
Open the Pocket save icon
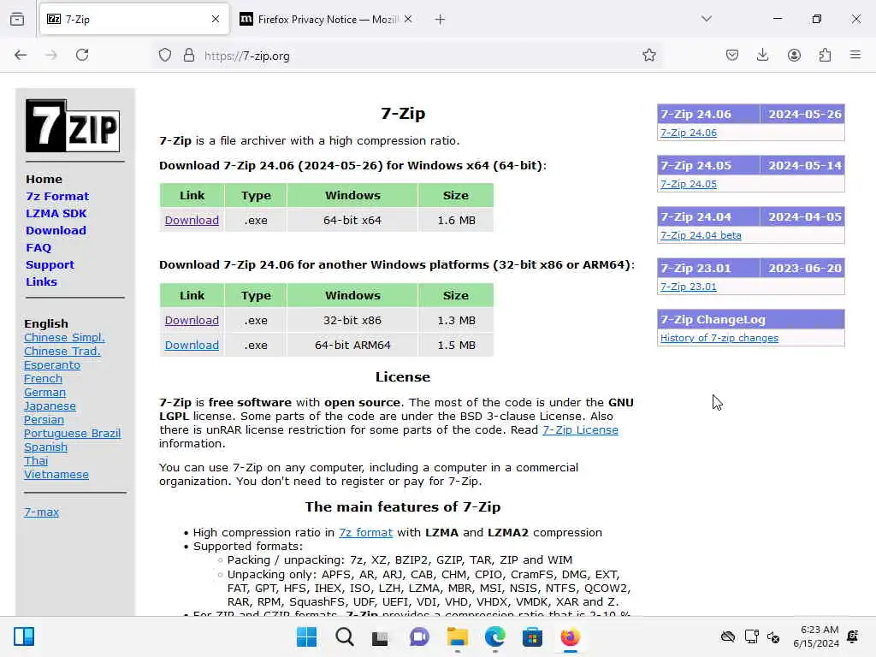pos(732,55)
